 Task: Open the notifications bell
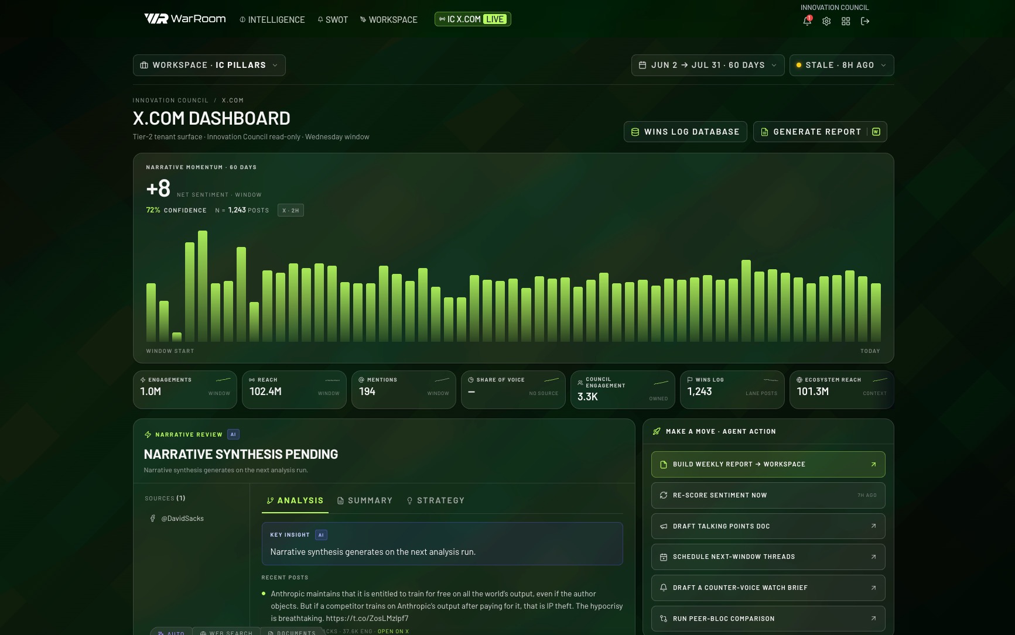[x=807, y=21]
